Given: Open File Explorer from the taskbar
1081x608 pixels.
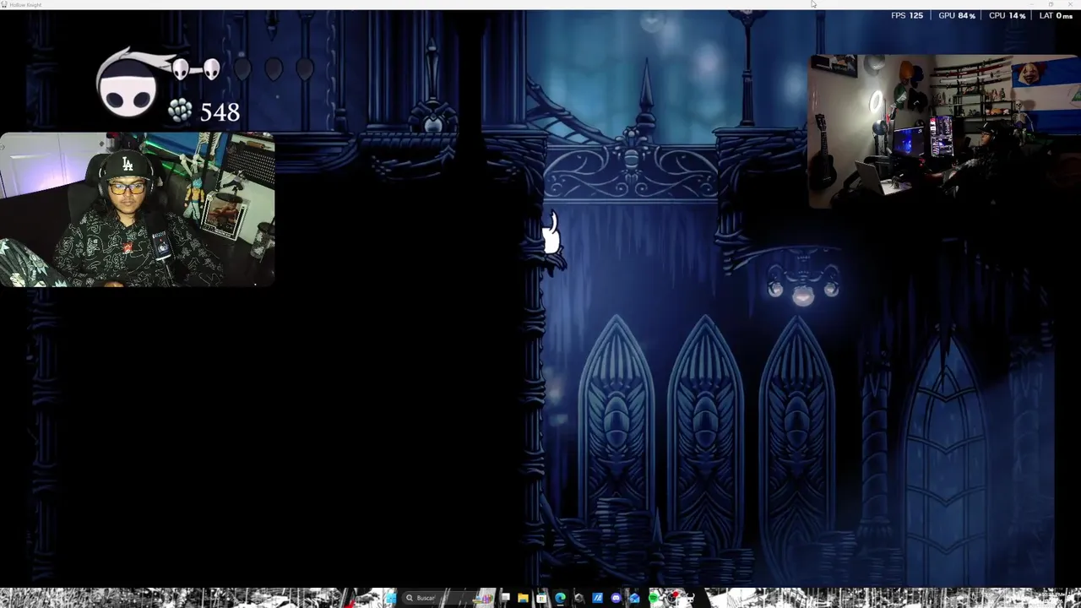Looking at the screenshot, I should pos(523,598).
